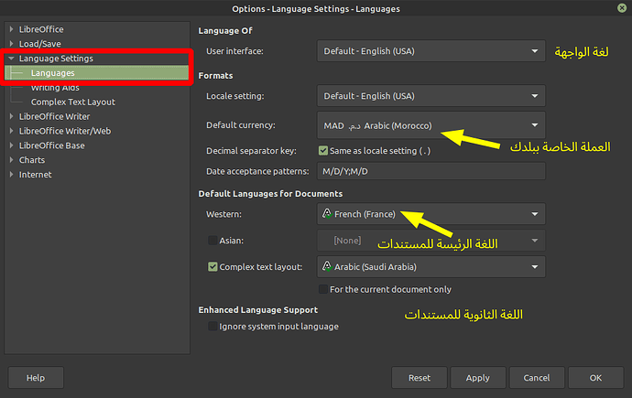This screenshot has height=398, width=632.
Task: Select Writing Aids in the tree
Action: click(x=57, y=87)
